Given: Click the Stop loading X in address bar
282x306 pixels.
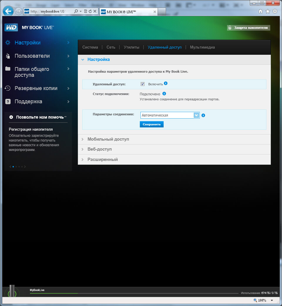Looking at the screenshot, I should point(95,11).
